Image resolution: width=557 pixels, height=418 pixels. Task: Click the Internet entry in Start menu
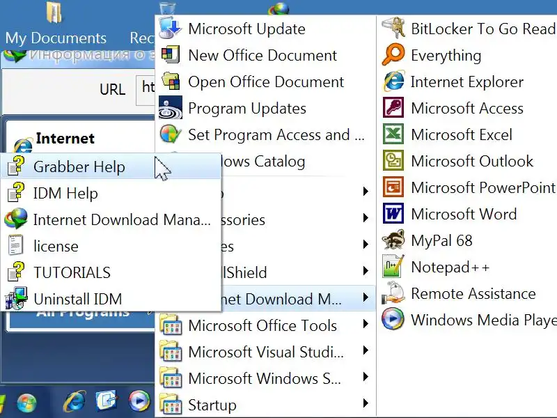65,138
